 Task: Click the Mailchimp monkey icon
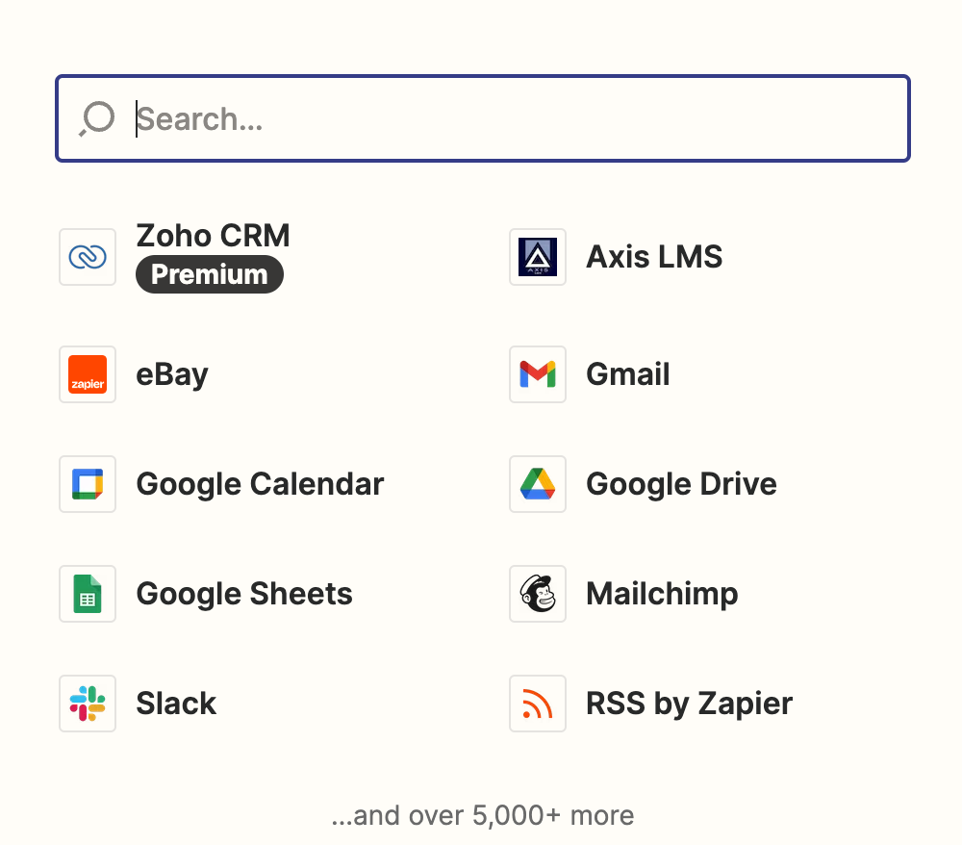pos(538,594)
